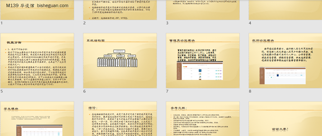Select slide 9 titled 学生模块
Screen dimensions: 322x136
tap(37, 119)
